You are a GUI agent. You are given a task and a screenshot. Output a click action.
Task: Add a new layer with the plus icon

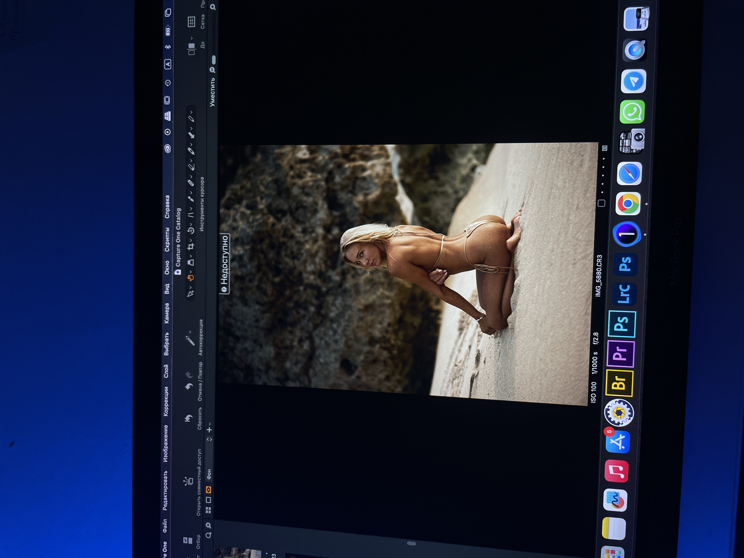pyautogui.click(x=209, y=430)
